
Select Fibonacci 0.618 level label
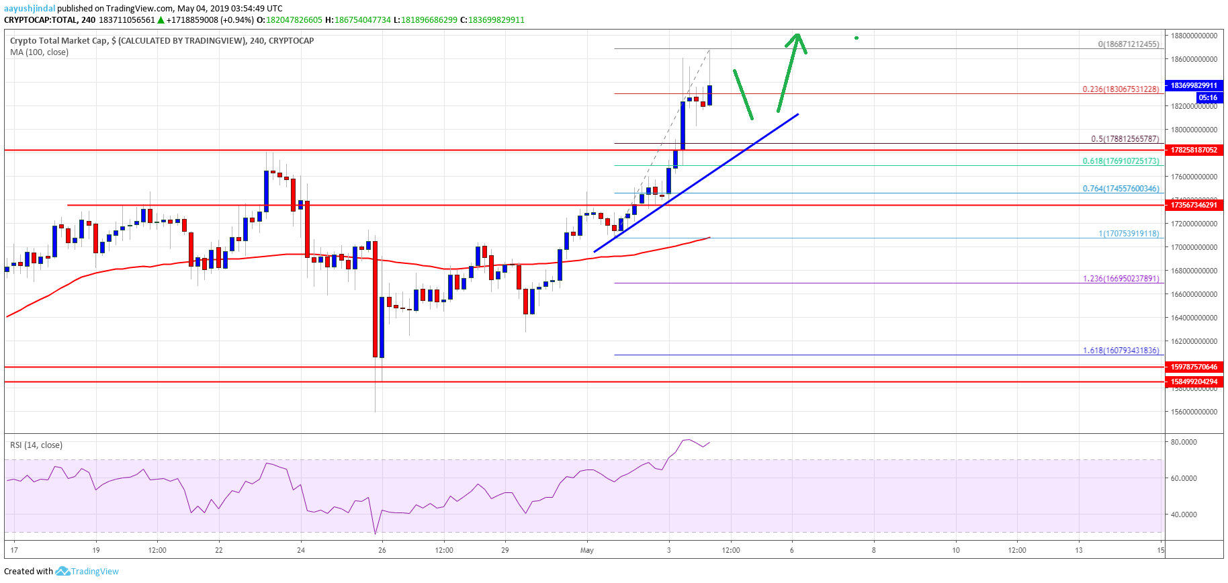[1121, 161]
